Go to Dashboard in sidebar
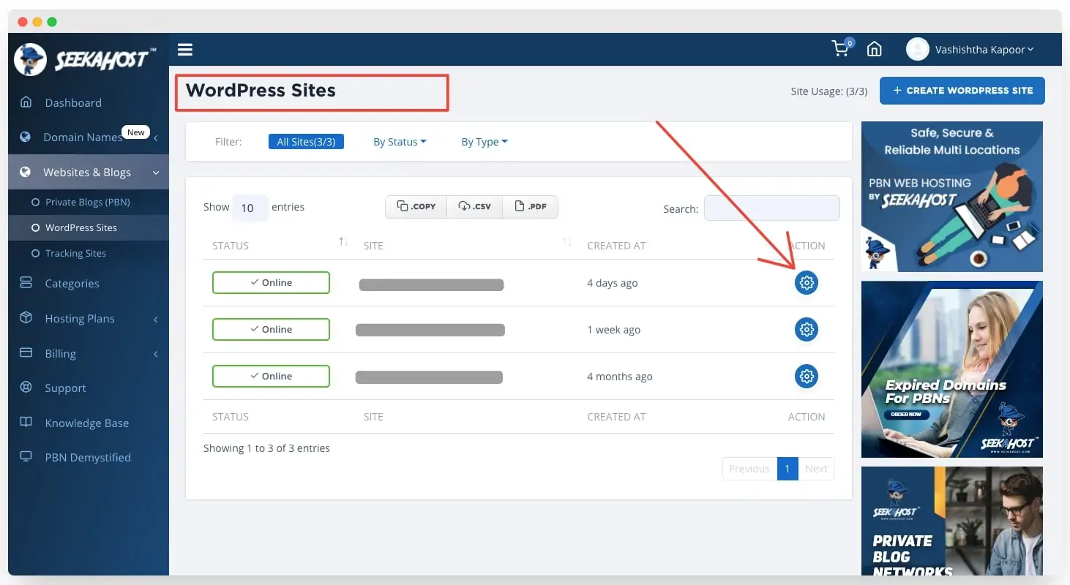Image resolution: width=1070 pixels, height=585 pixels. [x=73, y=102]
